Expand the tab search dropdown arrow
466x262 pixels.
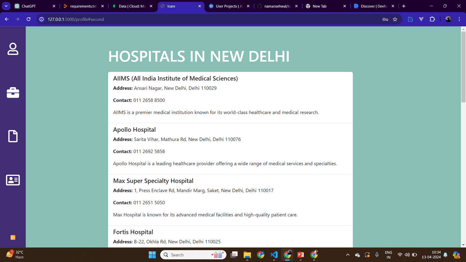click(x=6, y=6)
